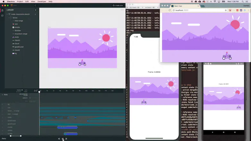The height and width of the screenshot is (141, 251).
Task: Select the moto slice in library
Action: point(15,37)
